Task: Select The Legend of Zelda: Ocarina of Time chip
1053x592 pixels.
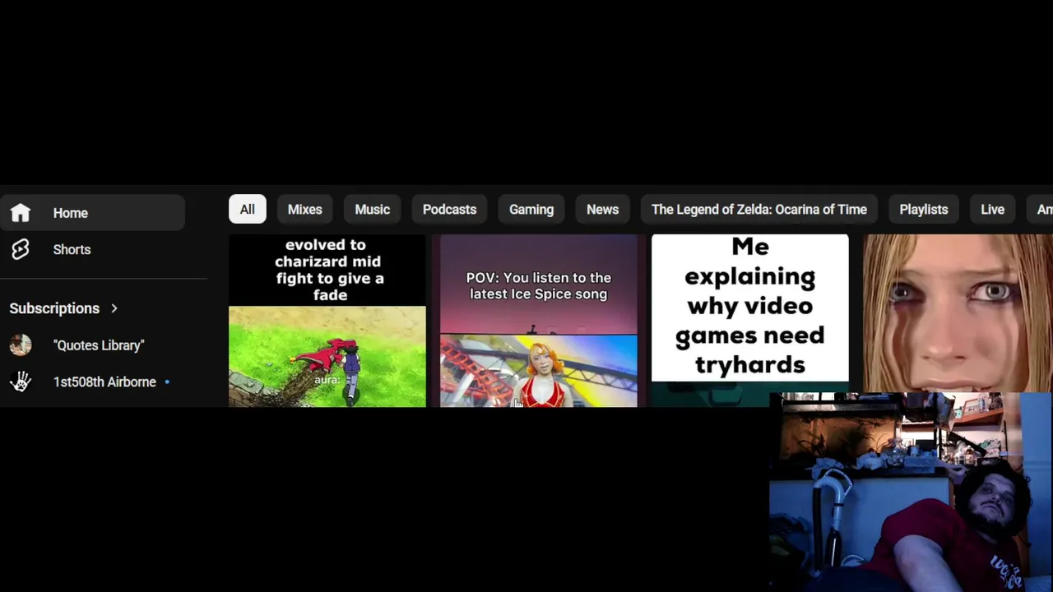Action: [759, 210]
